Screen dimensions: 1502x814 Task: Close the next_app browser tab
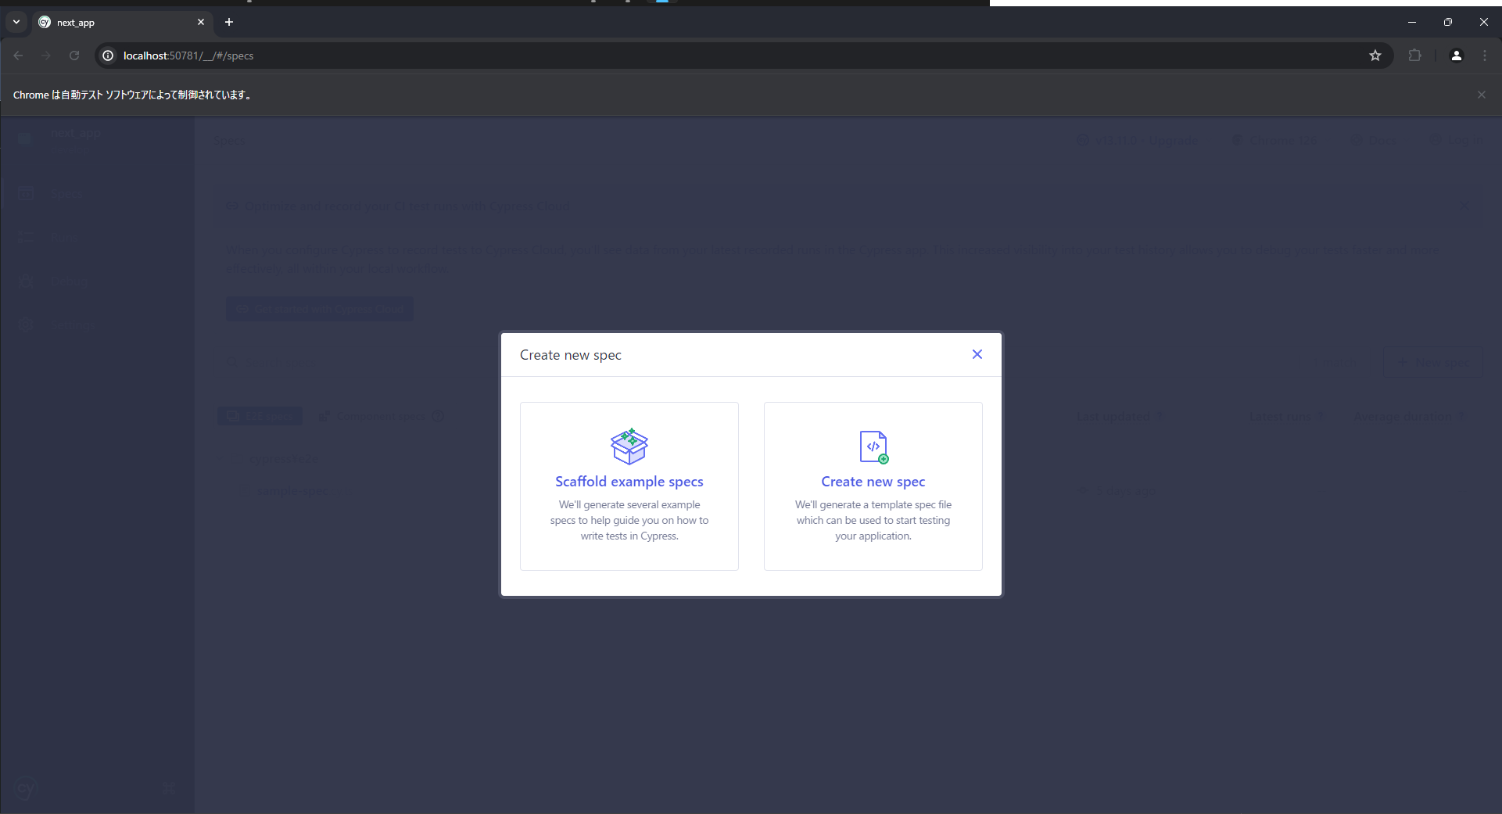pyautogui.click(x=201, y=22)
